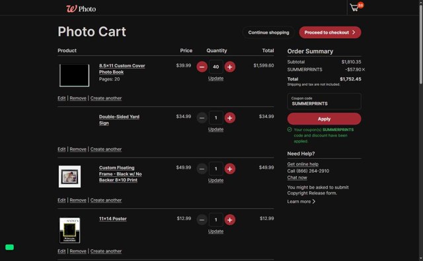Click the page vertical scrollbar
This screenshot has width=423, height=261.
pos(421,44)
